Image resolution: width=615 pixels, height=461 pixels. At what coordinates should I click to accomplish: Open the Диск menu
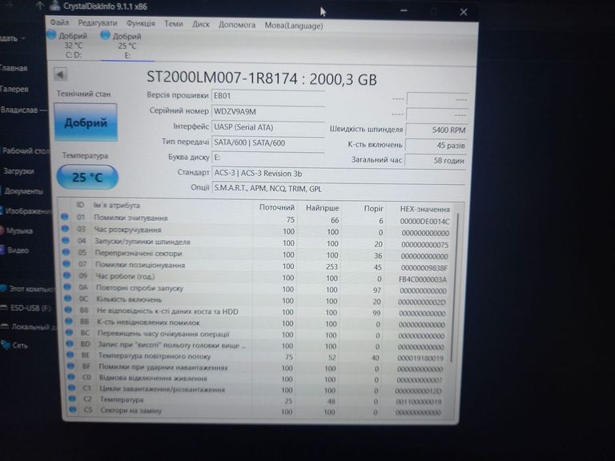(x=201, y=24)
